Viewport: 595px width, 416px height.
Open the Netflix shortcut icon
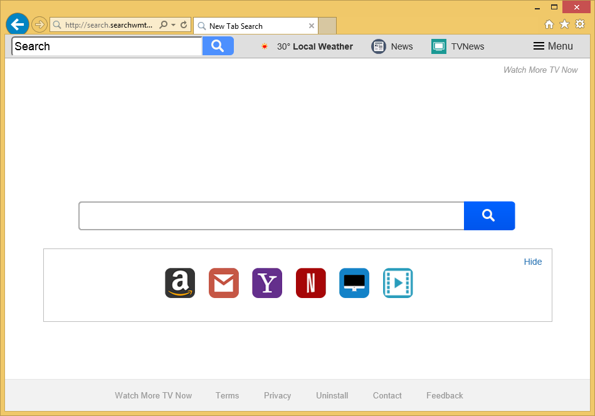pos(311,283)
